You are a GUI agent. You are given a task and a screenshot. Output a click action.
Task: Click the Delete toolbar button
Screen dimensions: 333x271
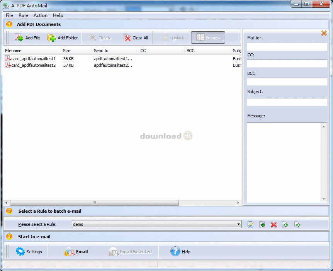pyautogui.click(x=100, y=38)
